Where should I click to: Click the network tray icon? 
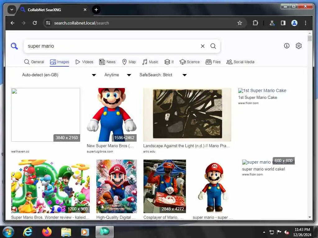click(271, 232)
